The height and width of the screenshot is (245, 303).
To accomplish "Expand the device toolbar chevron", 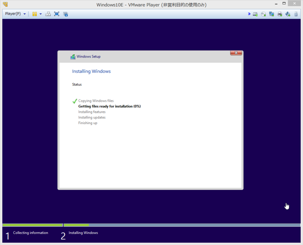I will tap(249, 14).
